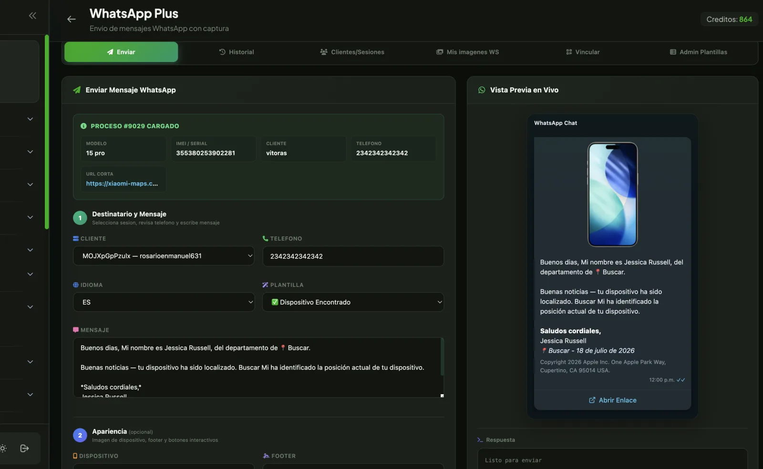Click the TELEFONO input field in the form
The image size is (763, 469).
click(x=353, y=256)
